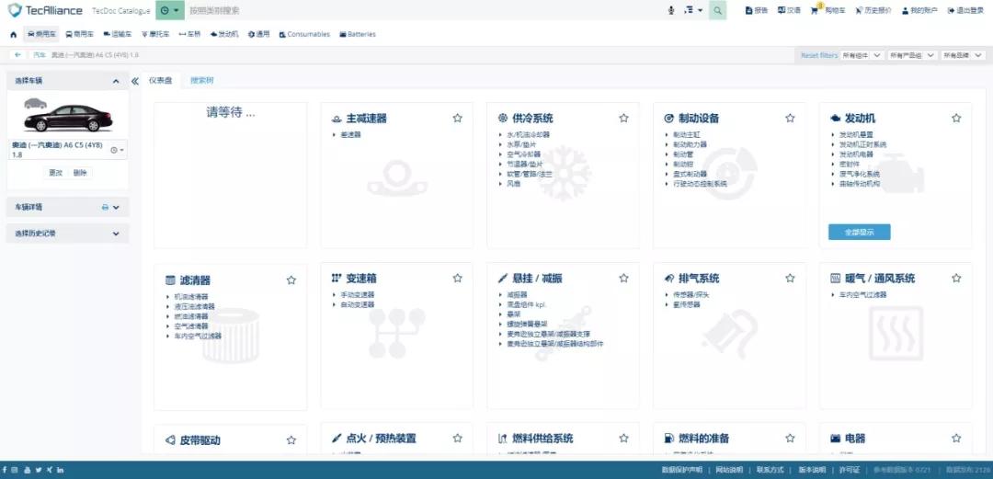This screenshot has height=479, width=993.
Task: Click the search input field in the top bar
Action: click(x=424, y=10)
